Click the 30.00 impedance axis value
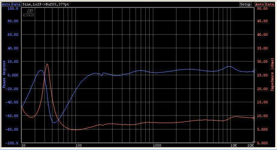This screenshot has height=150, width=277. (262, 62)
